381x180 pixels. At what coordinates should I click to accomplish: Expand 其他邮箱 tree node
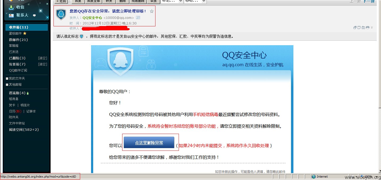7,85
